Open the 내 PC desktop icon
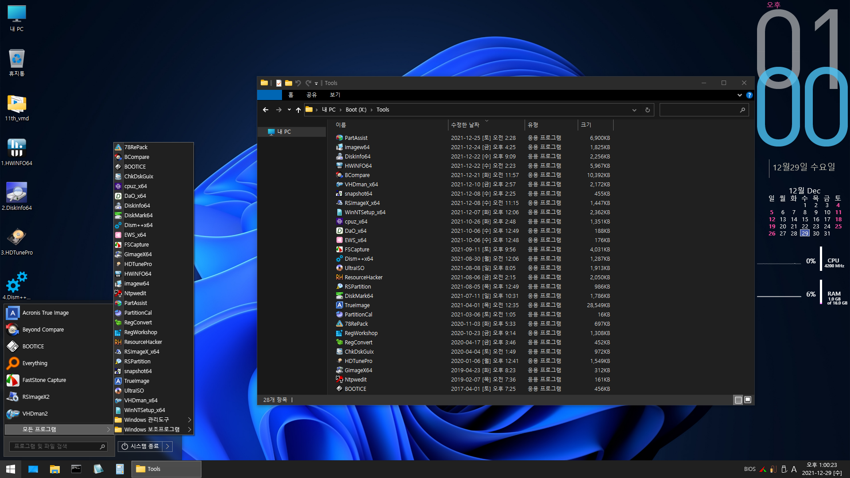 tap(17, 18)
